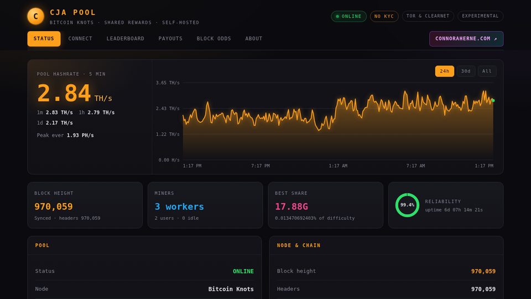This screenshot has height=299, width=531.
Task: Visit the CONNORAHERNE.COM external link
Action: point(466,39)
